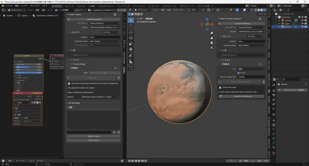Adjust the 粗さ roughness slider
The height and width of the screenshot is (166, 309).
coord(29,67)
